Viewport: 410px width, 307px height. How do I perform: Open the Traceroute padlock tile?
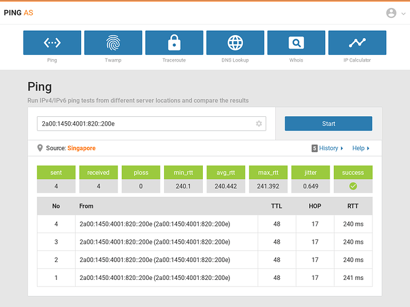174,42
